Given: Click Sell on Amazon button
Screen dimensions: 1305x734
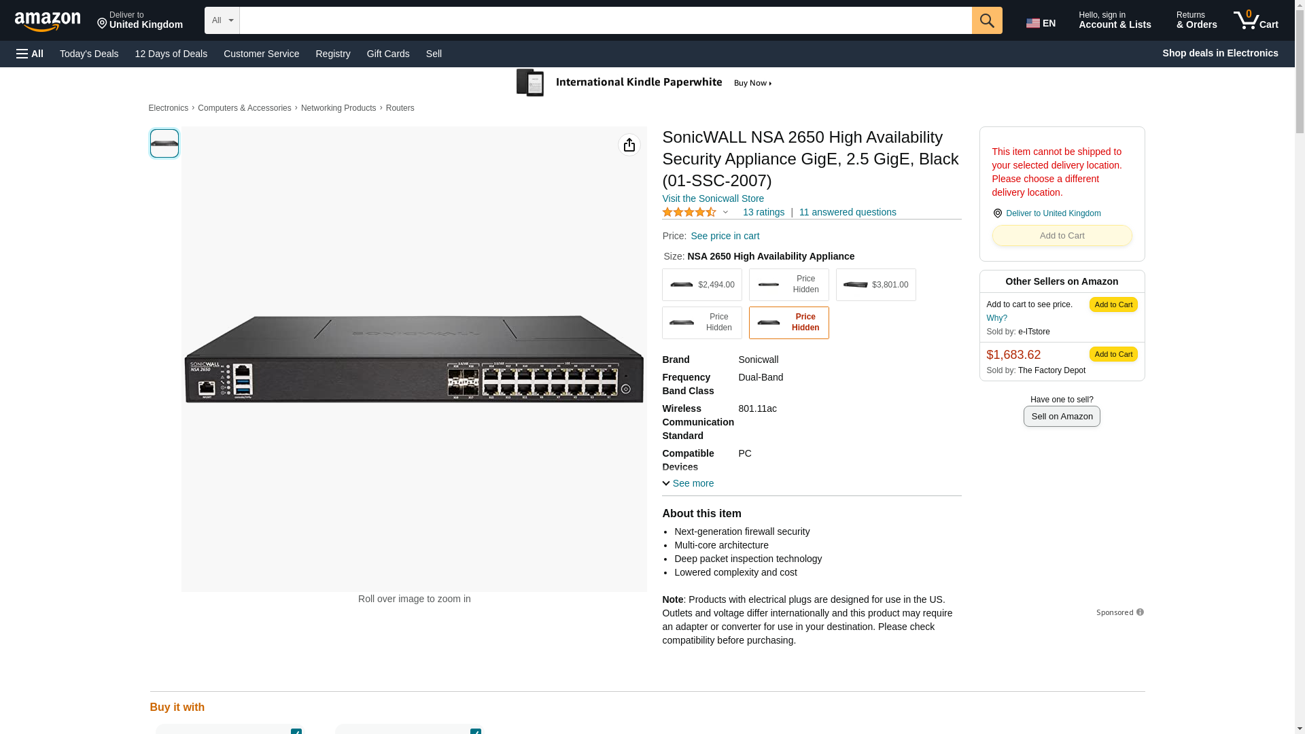Looking at the screenshot, I should (x=1062, y=416).
